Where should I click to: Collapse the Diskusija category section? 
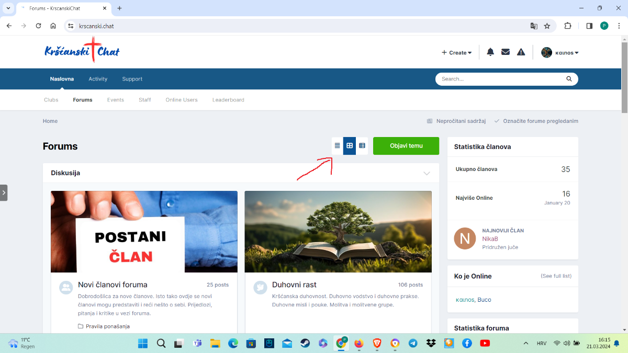click(427, 173)
